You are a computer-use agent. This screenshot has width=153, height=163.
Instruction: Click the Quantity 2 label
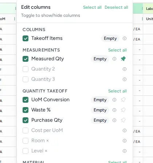point(43,69)
